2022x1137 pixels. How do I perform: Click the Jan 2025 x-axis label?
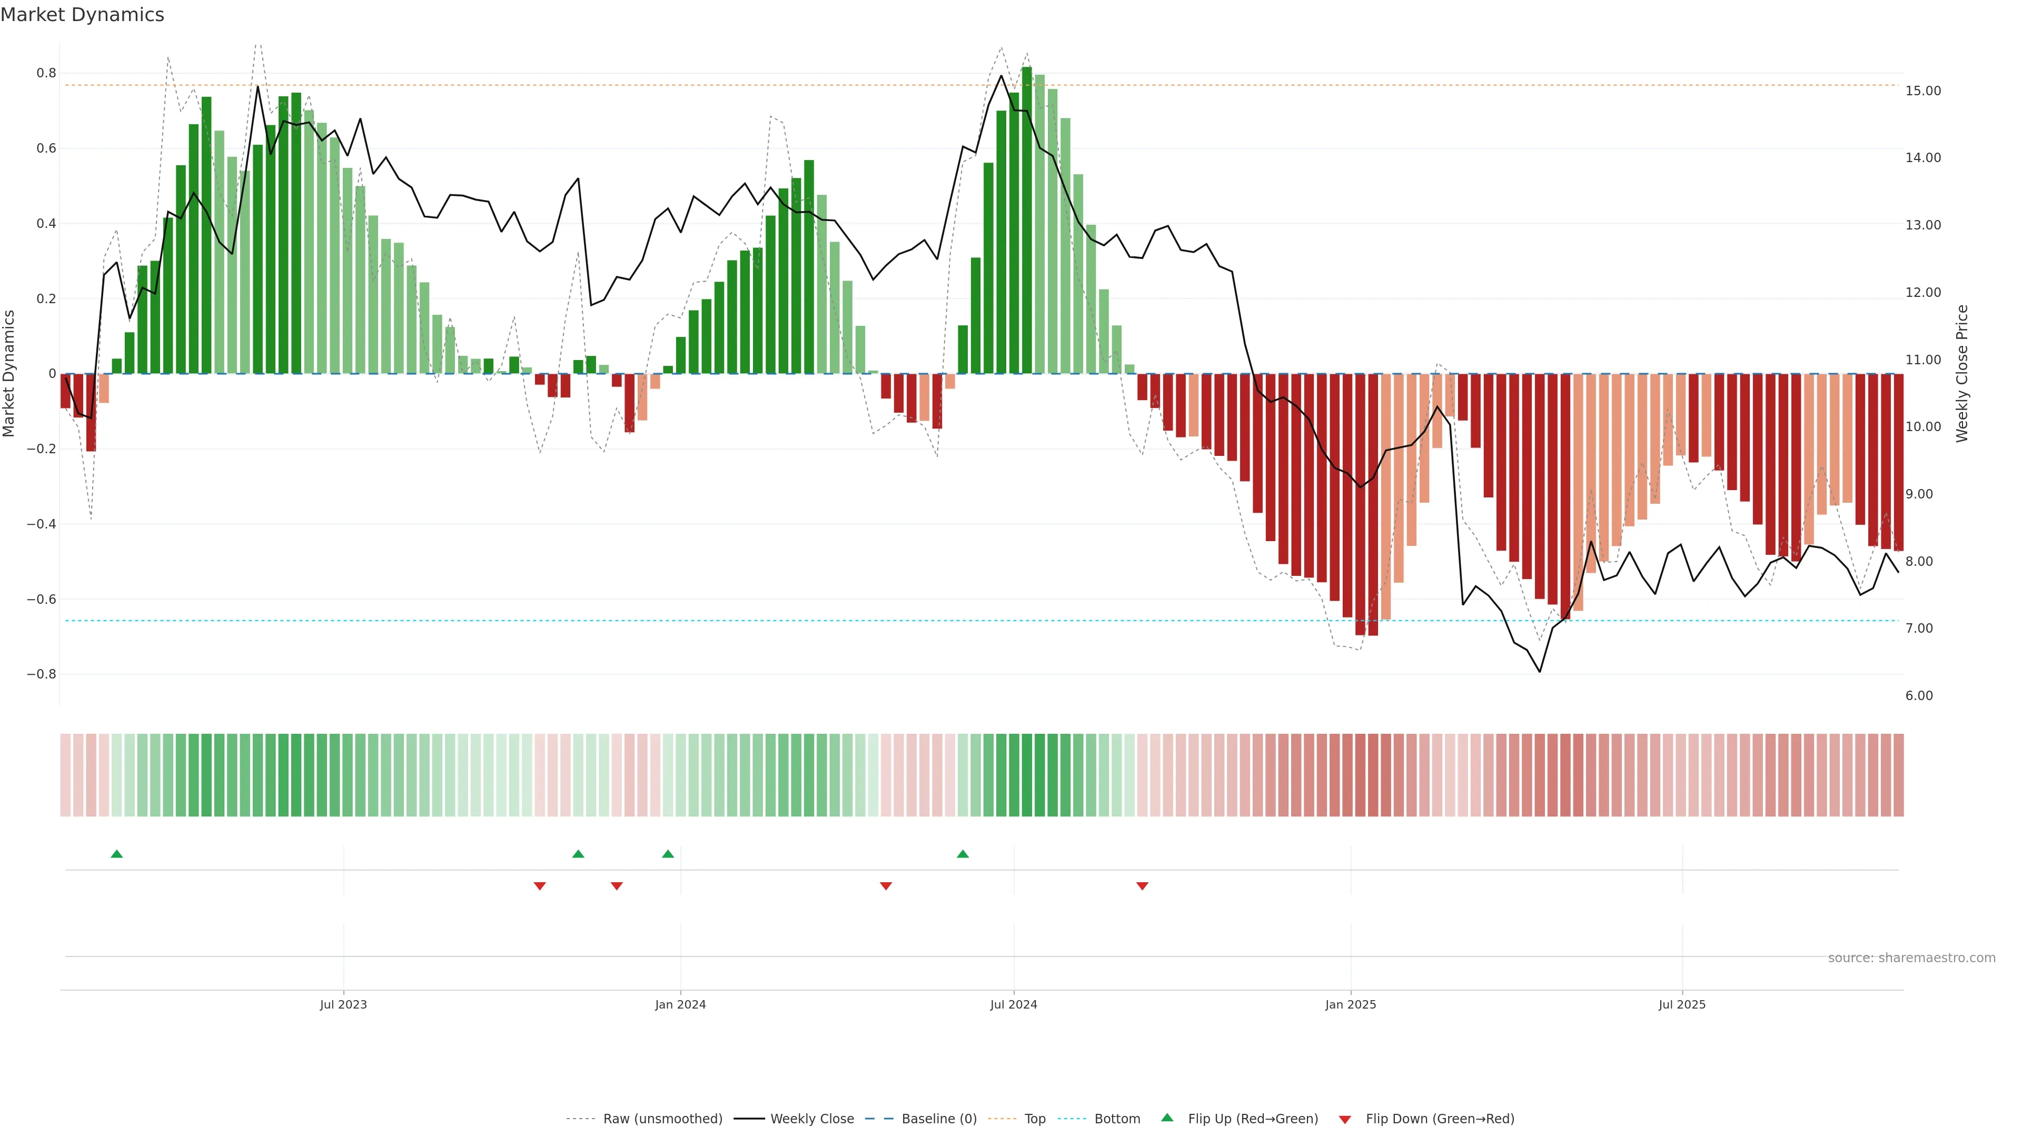1350,1004
